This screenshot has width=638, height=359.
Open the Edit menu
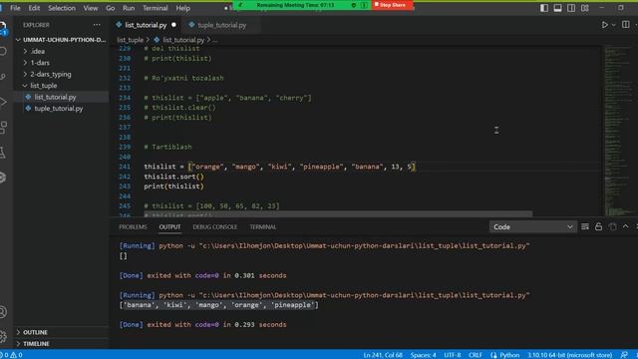click(34, 8)
